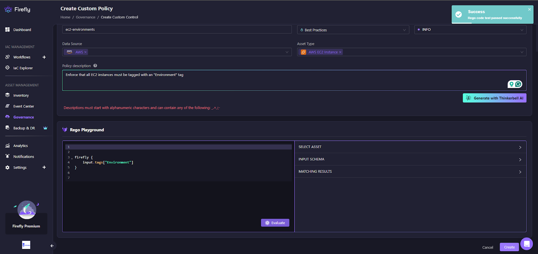The image size is (538, 254).
Task: Click the Rego Playground section icon
Action: click(x=65, y=130)
